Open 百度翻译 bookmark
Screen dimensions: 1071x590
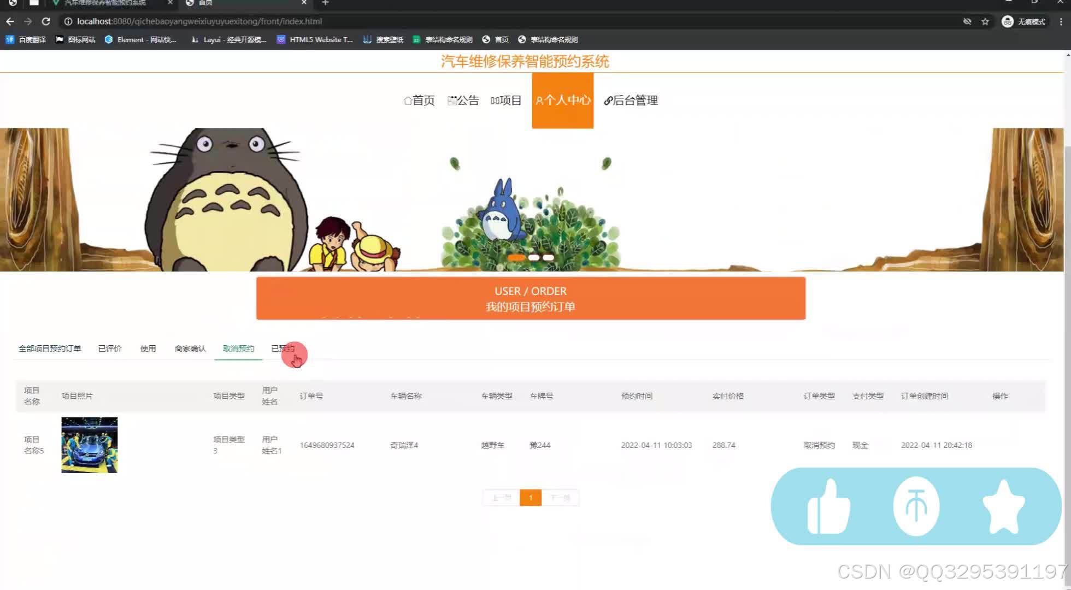pos(26,39)
